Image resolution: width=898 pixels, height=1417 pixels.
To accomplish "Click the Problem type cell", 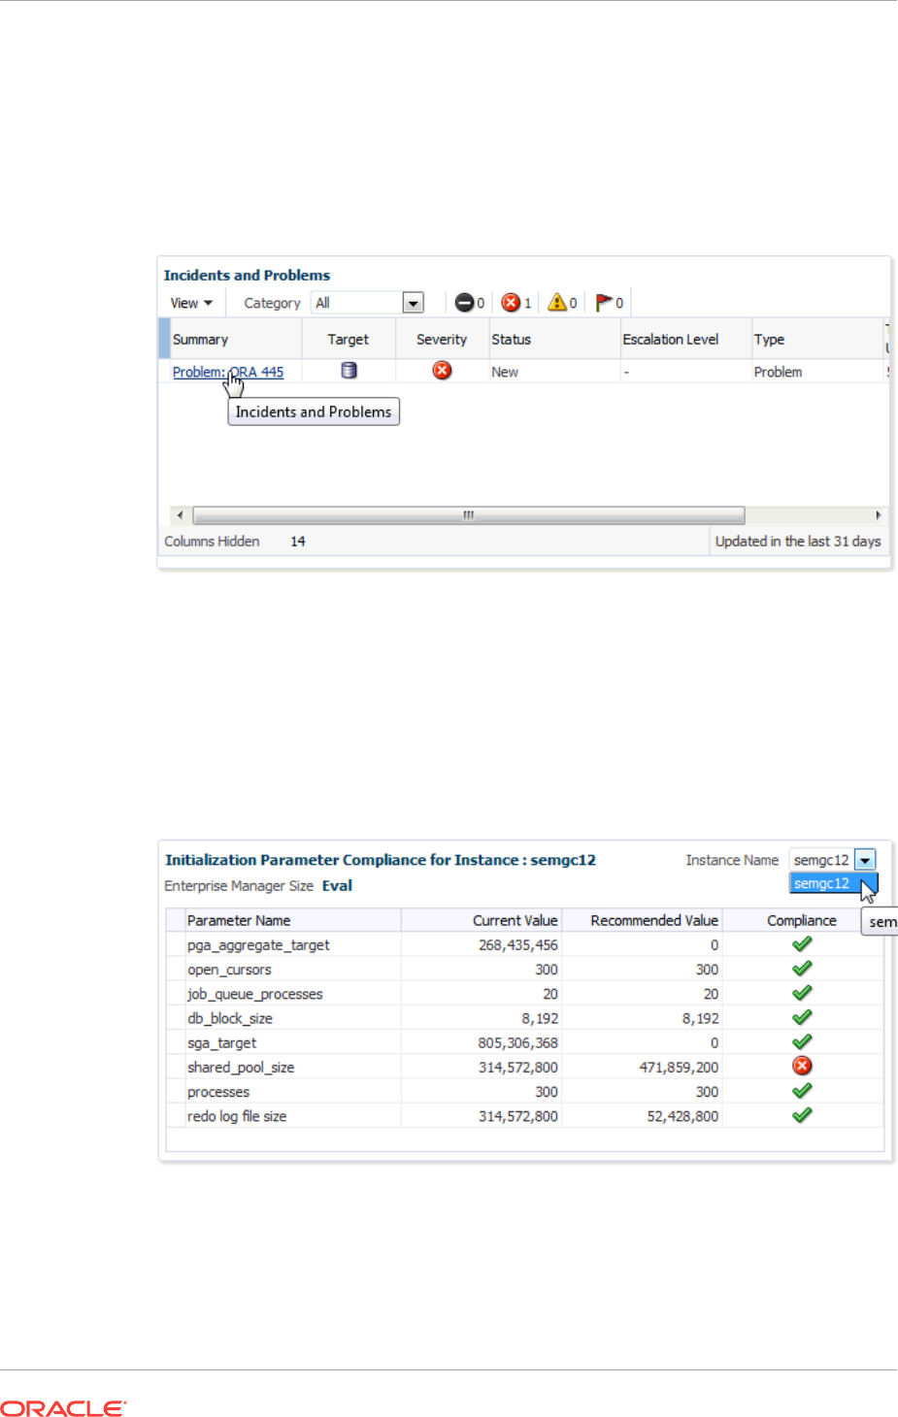I will [778, 372].
